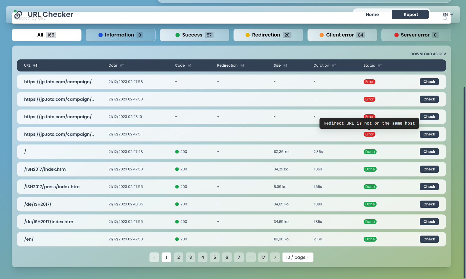The height and width of the screenshot is (279, 466).
Task: Go to page 6
Action: (227, 257)
